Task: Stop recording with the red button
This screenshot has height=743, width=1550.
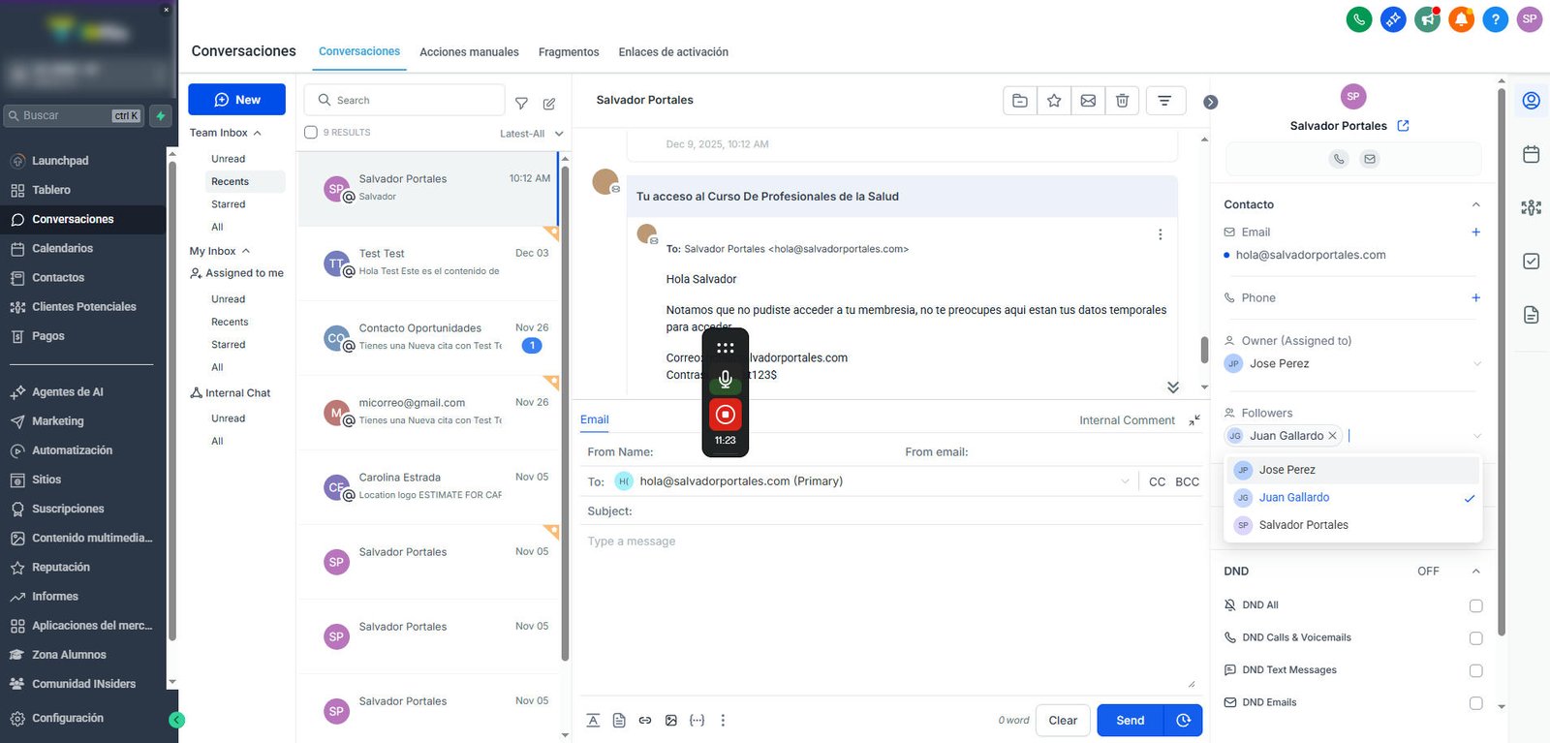Action: point(725,415)
